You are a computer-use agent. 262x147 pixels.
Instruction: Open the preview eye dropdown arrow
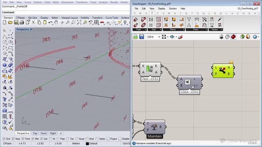176,37
